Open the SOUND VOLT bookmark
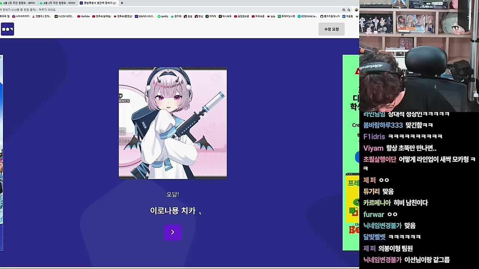Image resolution: width=479 pixels, height=269 pixels. tap(144, 16)
